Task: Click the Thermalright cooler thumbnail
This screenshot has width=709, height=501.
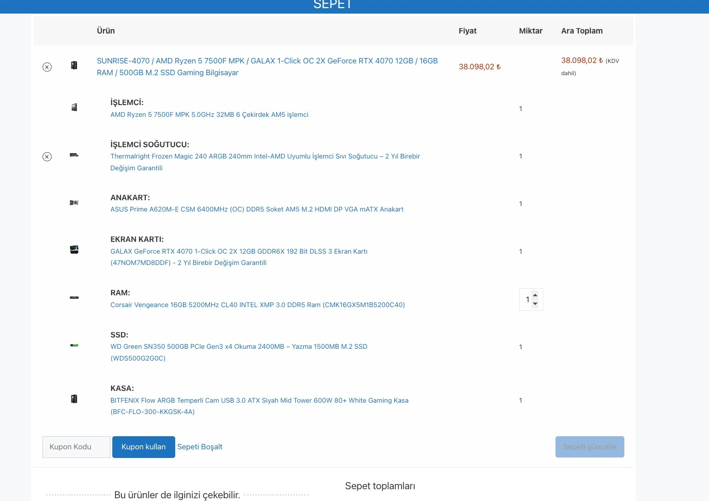Action: (74, 155)
